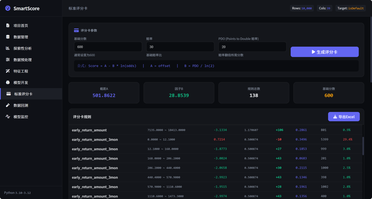The image size is (372, 199).
Task: Click the 截距A value card
Action: [x=104, y=93]
